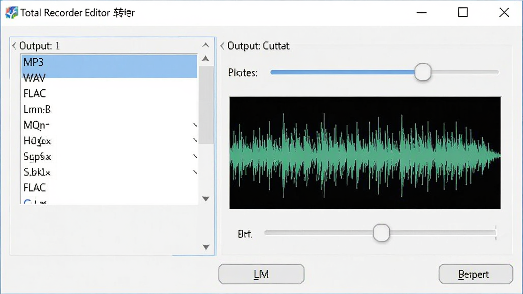Click the format list scrollbar thumb
The height and width of the screenshot is (294, 523).
206,105
